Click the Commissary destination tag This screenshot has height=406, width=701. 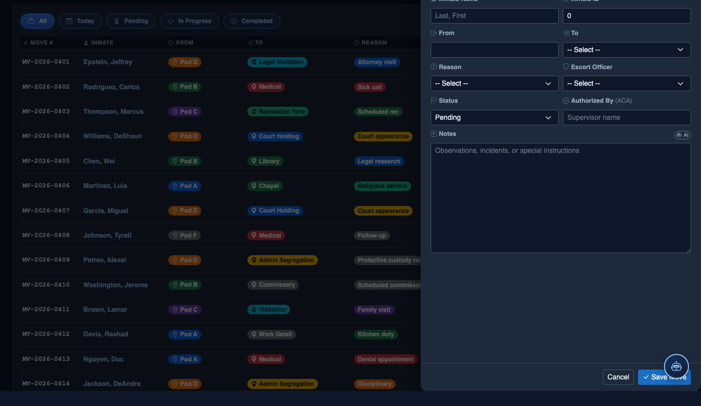click(273, 285)
